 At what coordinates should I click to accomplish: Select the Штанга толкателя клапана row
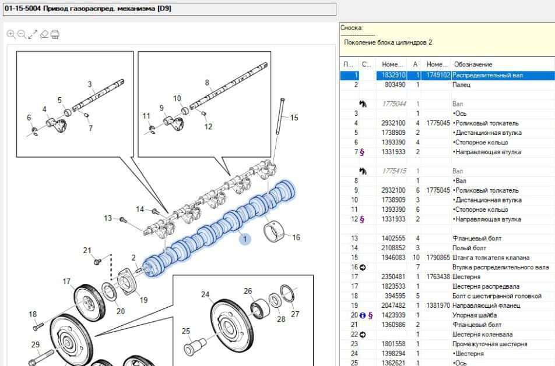click(x=491, y=257)
